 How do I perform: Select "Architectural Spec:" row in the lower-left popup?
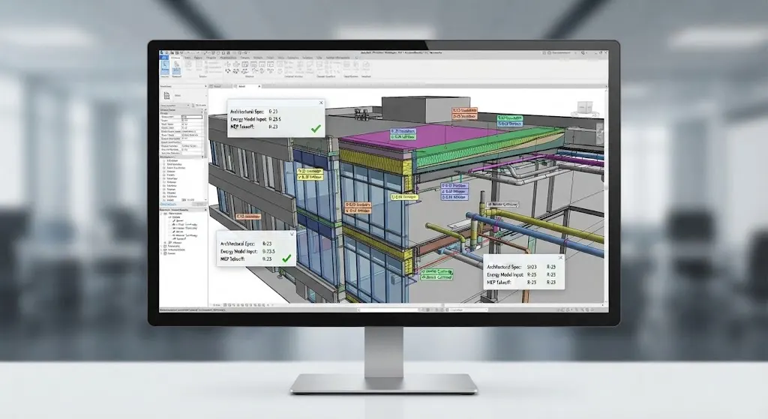[246, 244]
